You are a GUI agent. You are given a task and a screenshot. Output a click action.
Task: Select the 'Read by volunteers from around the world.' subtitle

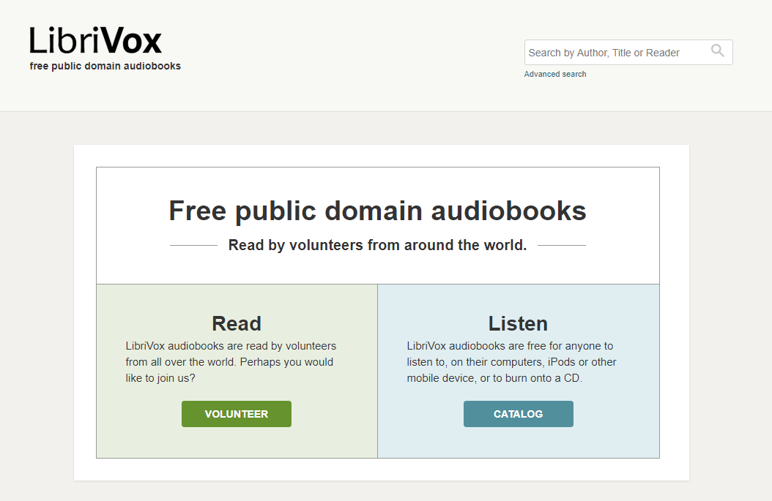pyautogui.click(x=378, y=245)
